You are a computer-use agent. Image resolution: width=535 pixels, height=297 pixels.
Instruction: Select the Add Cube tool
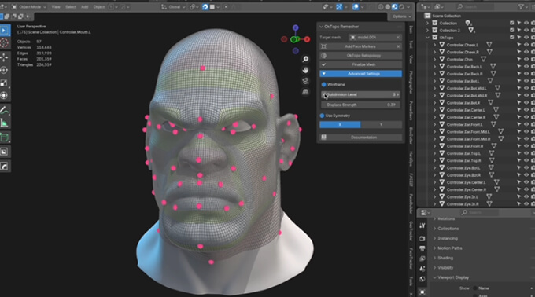[5, 137]
